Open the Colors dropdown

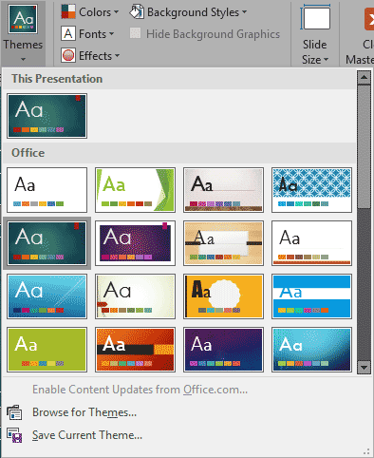tap(90, 12)
